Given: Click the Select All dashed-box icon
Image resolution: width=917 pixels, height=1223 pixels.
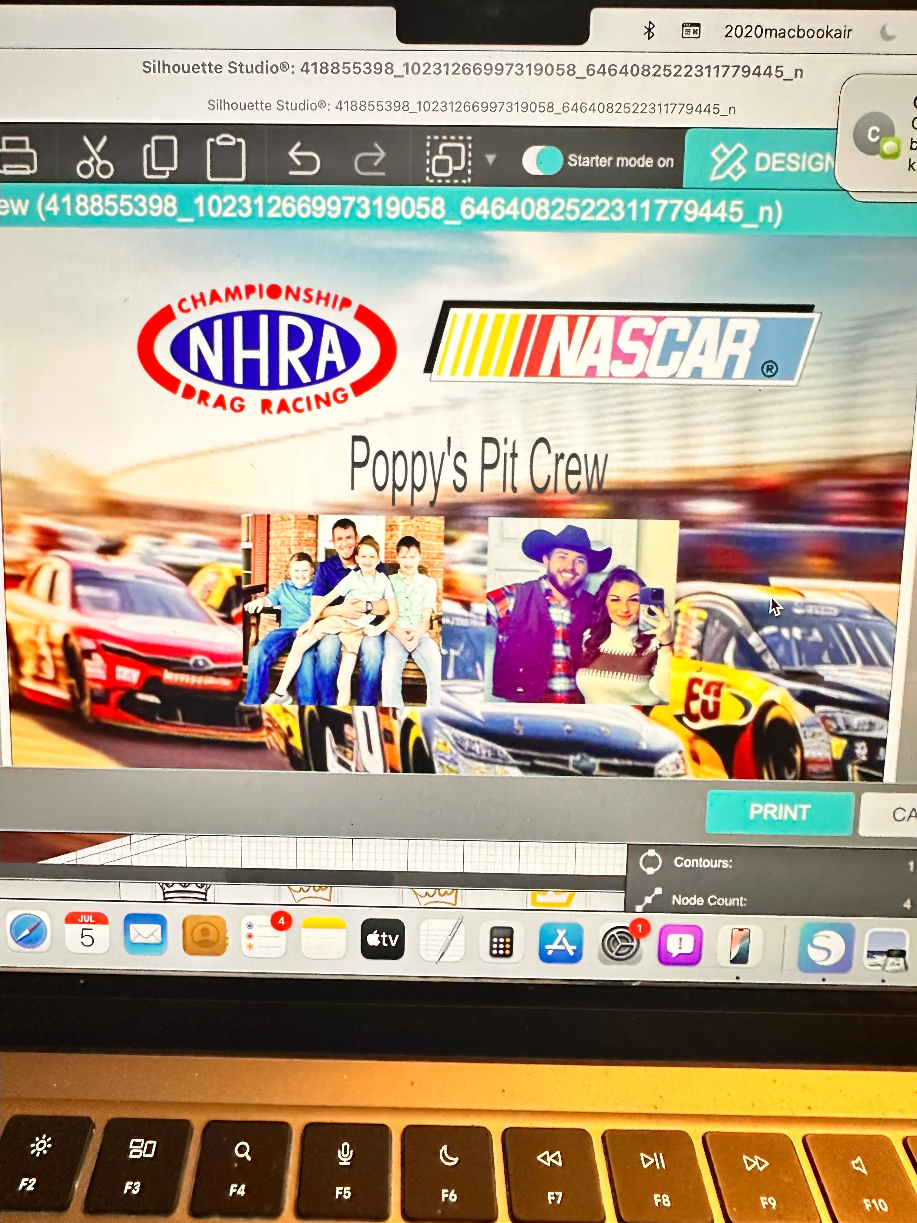Looking at the screenshot, I should click(x=449, y=159).
